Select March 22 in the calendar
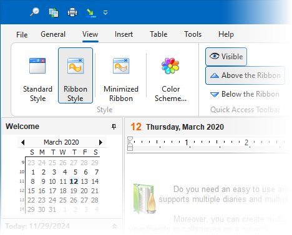The width and height of the screenshot is (292, 235). tap(31, 200)
